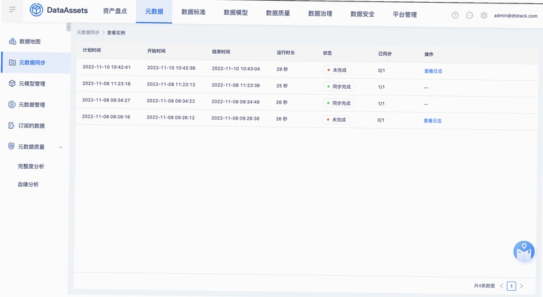This screenshot has height=297, width=543.
Task: Click the admin@dtstack.com account name
Action: tap(516, 16)
